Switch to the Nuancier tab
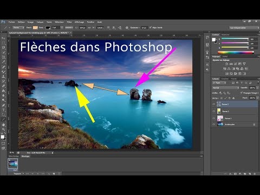 point(225,35)
